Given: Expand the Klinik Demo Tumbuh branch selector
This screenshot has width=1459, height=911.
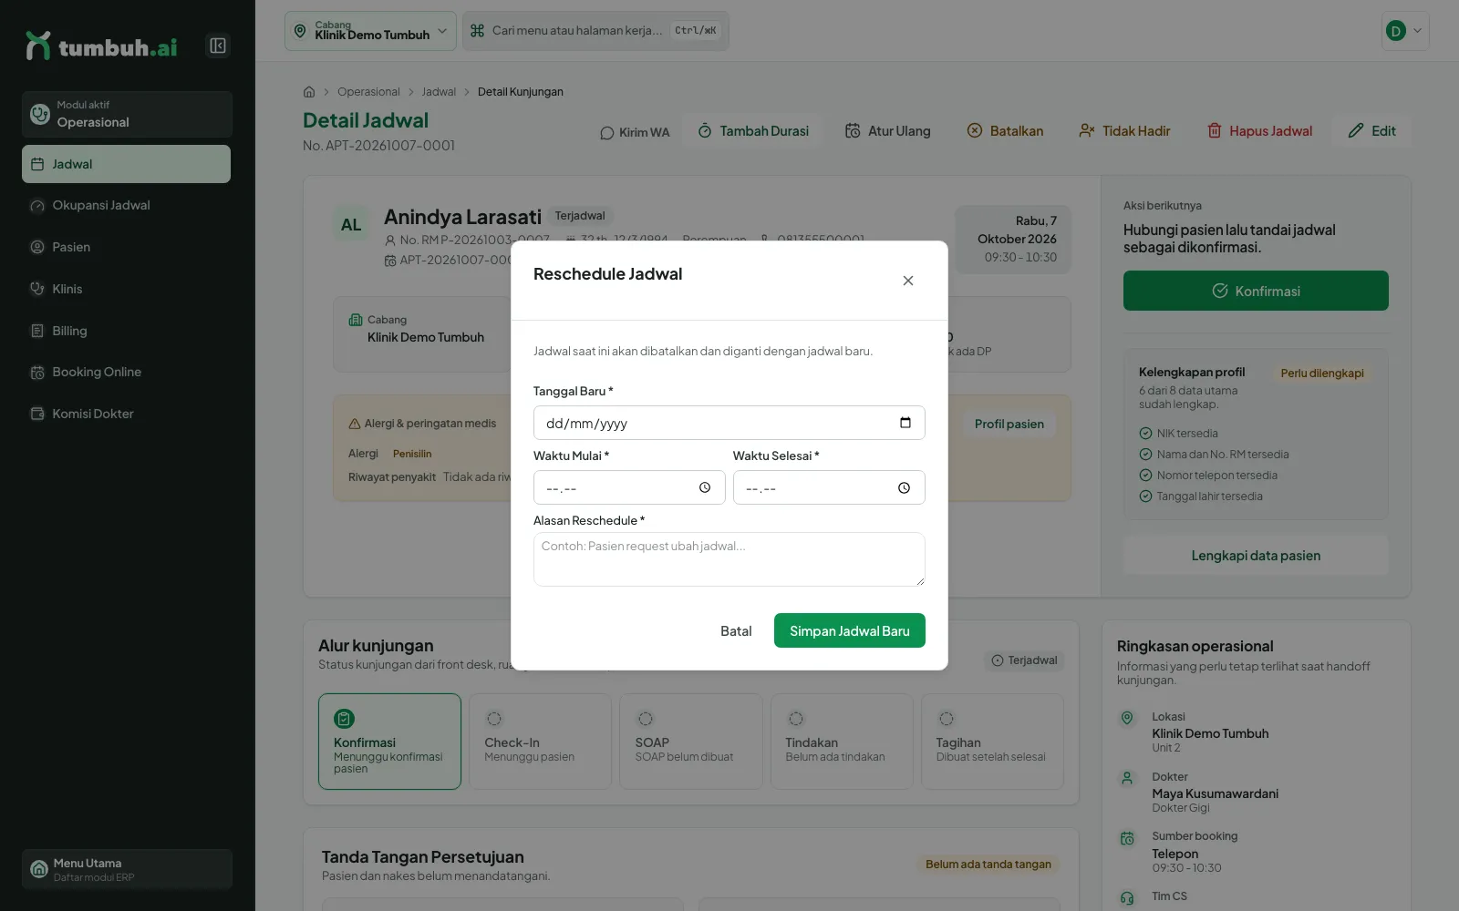Looking at the screenshot, I should tap(370, 31).
